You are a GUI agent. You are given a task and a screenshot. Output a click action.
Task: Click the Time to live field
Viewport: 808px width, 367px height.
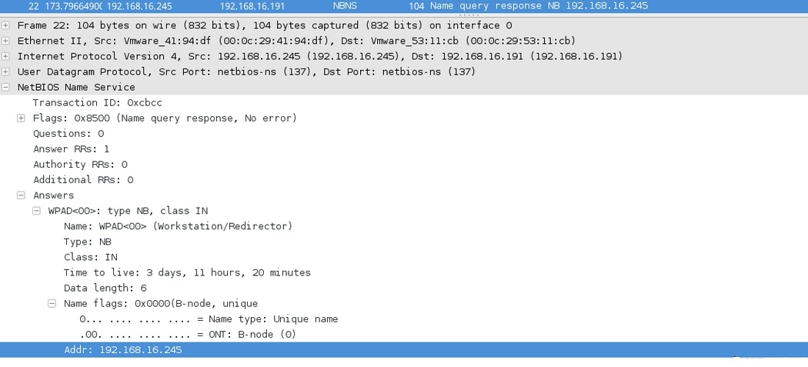click(187, 272)
